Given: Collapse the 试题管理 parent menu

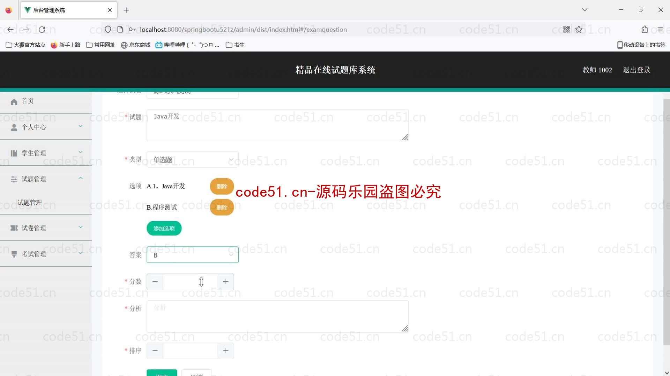Looking at the screenshot, I should tap(46, 179).
